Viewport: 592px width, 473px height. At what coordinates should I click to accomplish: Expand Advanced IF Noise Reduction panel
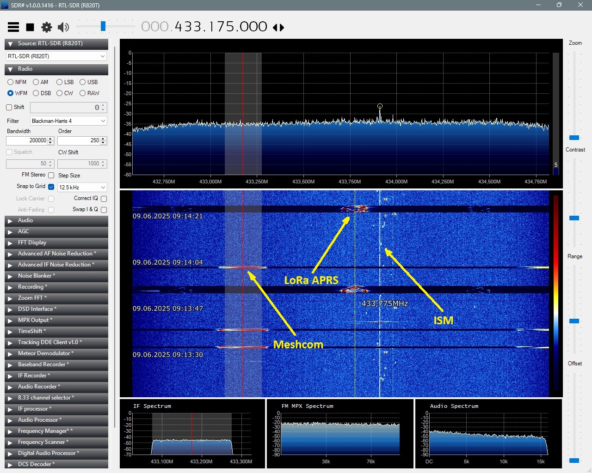point(56,265)
